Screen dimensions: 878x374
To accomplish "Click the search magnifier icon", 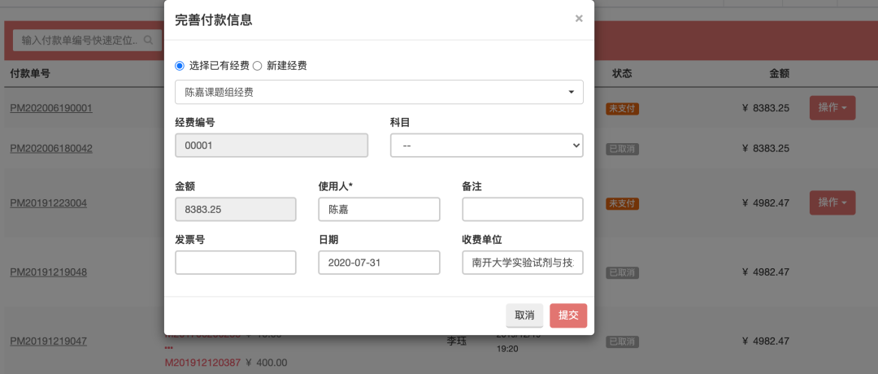I will tap(148, 39).
